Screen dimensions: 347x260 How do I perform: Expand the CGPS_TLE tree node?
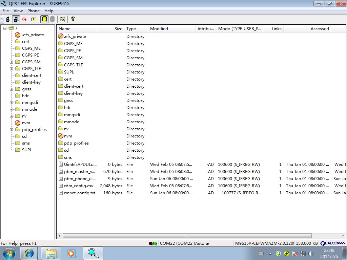pyautogui.click(x=11, y=69)
